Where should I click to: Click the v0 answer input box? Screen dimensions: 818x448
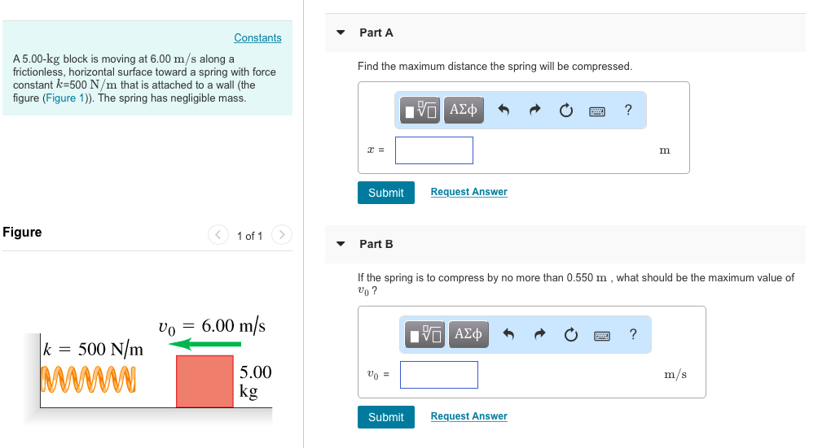[439, 375]
